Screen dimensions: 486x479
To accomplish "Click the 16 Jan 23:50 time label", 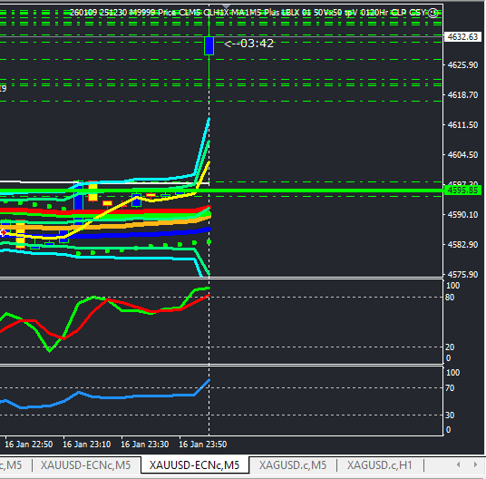I will pyautogui.click(x=203, y=445).
